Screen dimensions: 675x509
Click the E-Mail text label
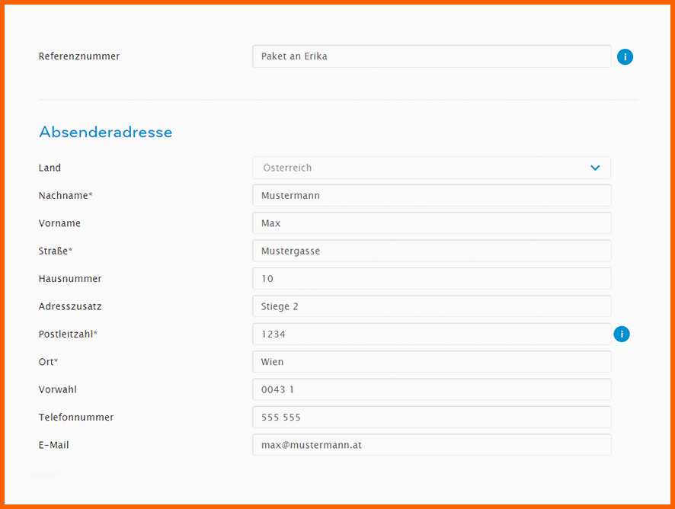point(54,445)
